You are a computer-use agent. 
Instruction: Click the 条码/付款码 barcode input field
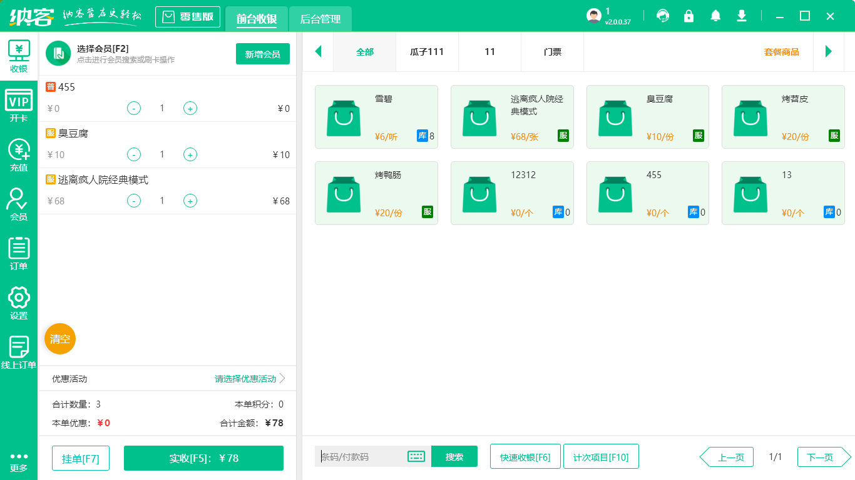pos(363,456)
